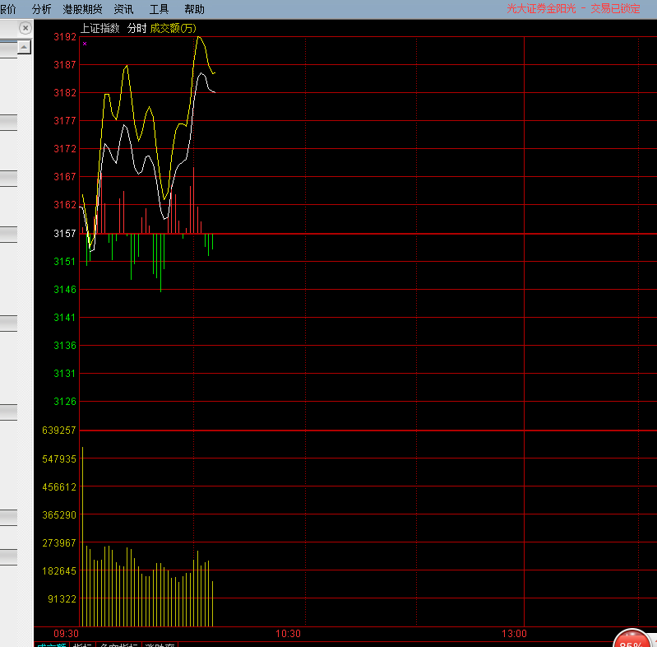
Task: Click the 10:30 time axis marker
Action: coord(288,634)
